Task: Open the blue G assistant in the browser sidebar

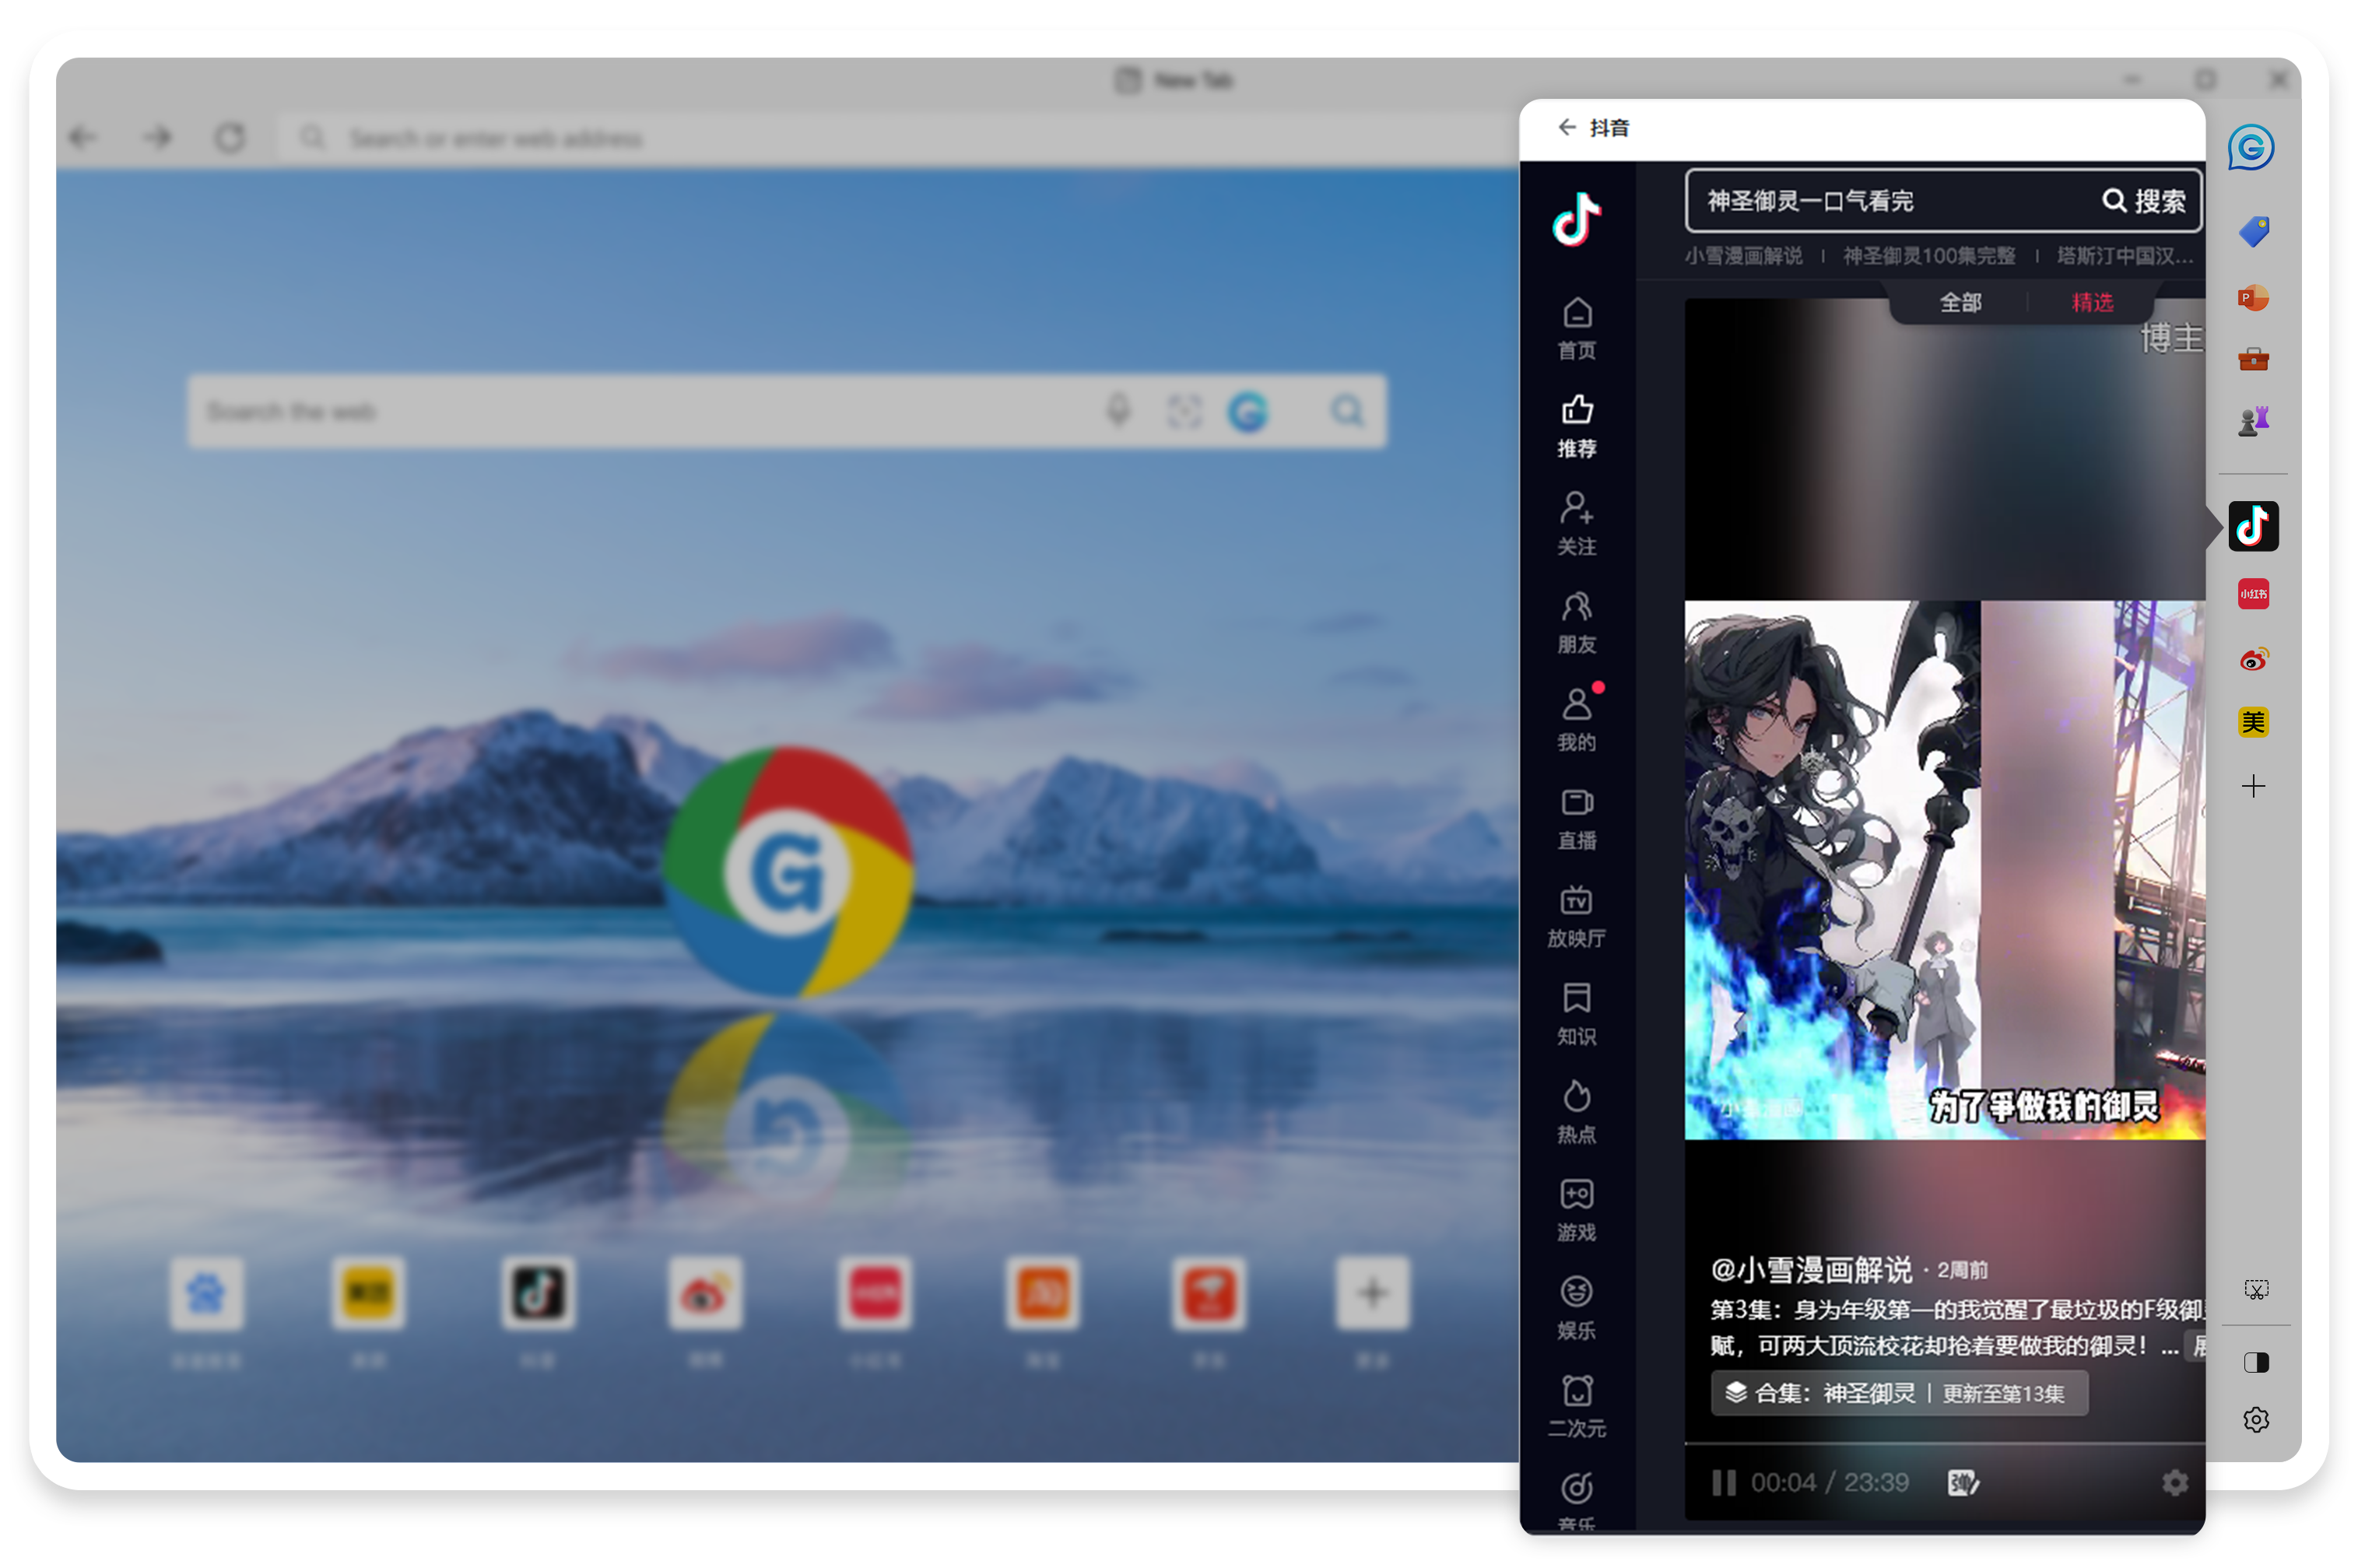Action: click(x=2250, y=148)
